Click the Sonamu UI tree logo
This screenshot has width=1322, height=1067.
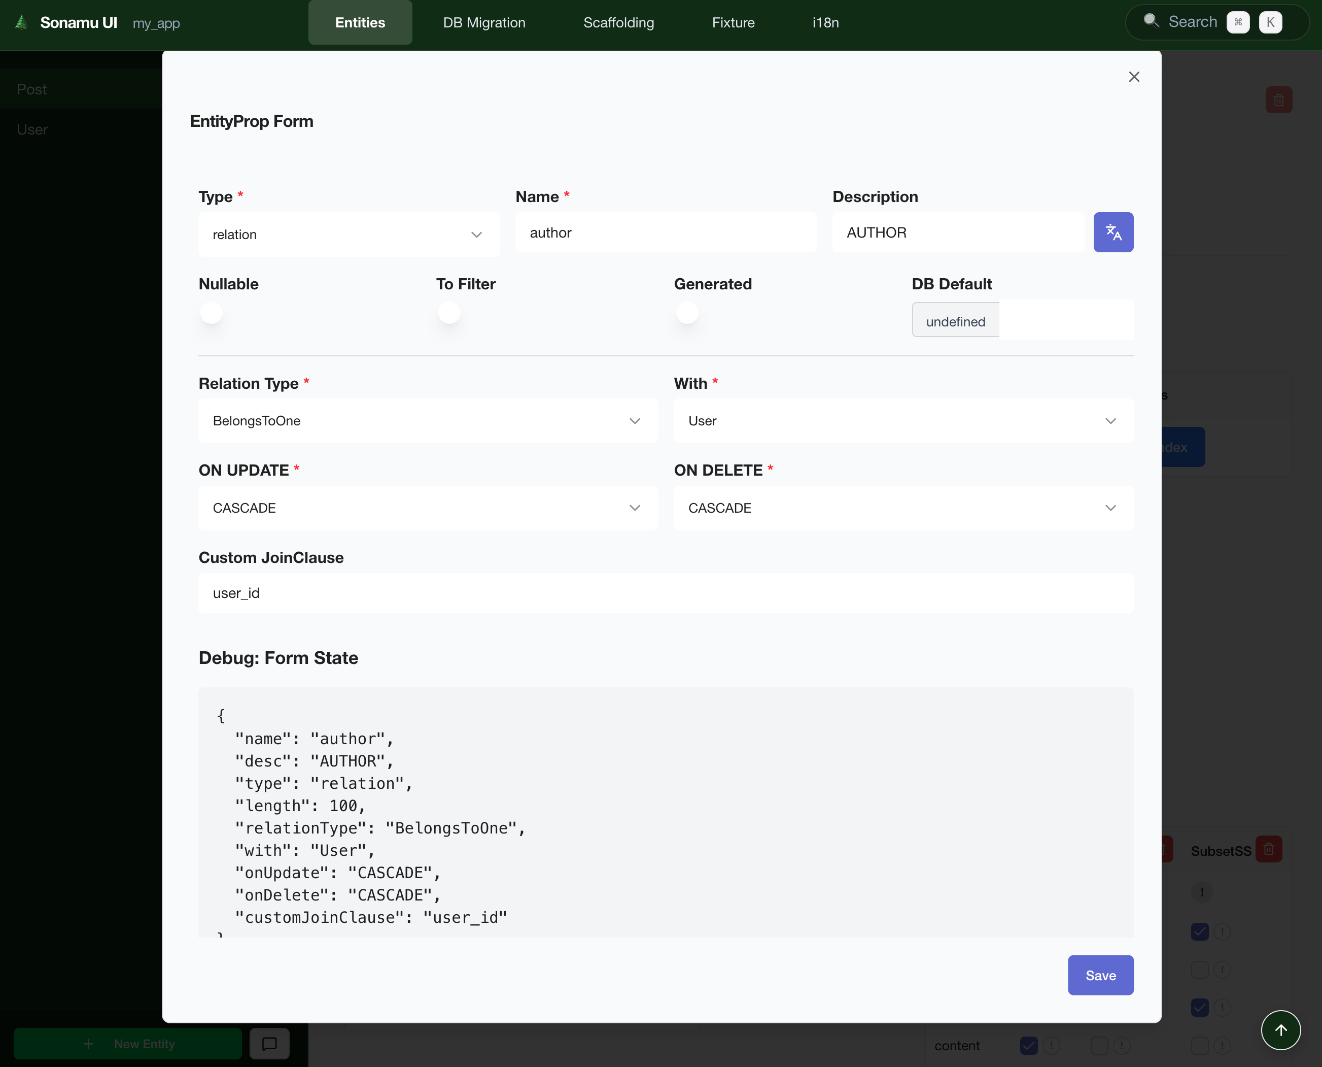(x=21, y=23)
